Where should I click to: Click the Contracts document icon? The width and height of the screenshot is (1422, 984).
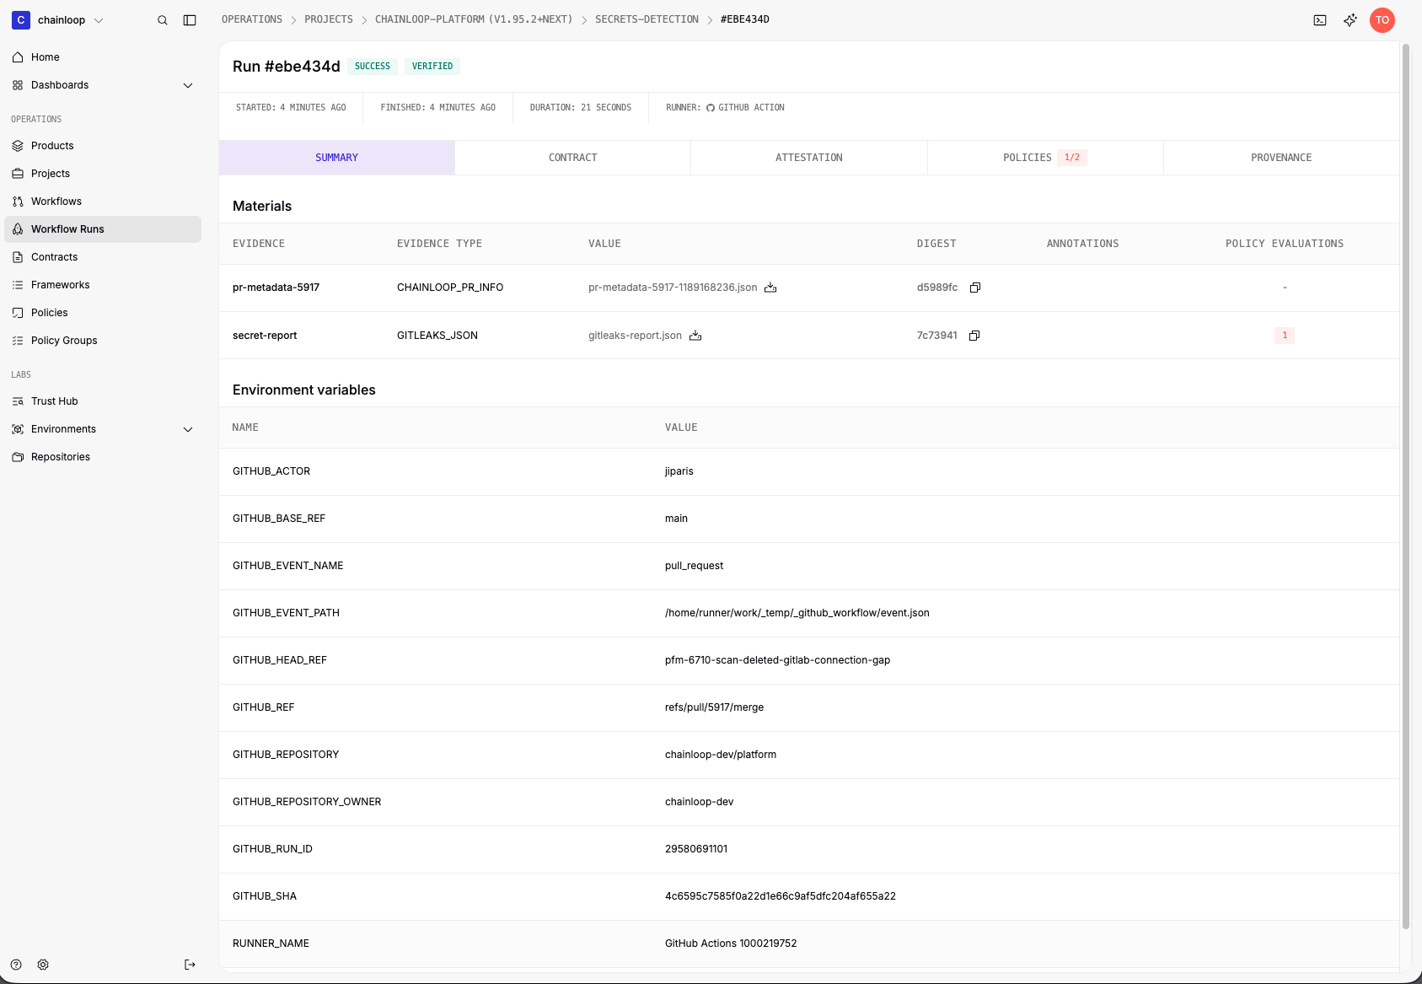pyautogui.click(x=18, y=257)
